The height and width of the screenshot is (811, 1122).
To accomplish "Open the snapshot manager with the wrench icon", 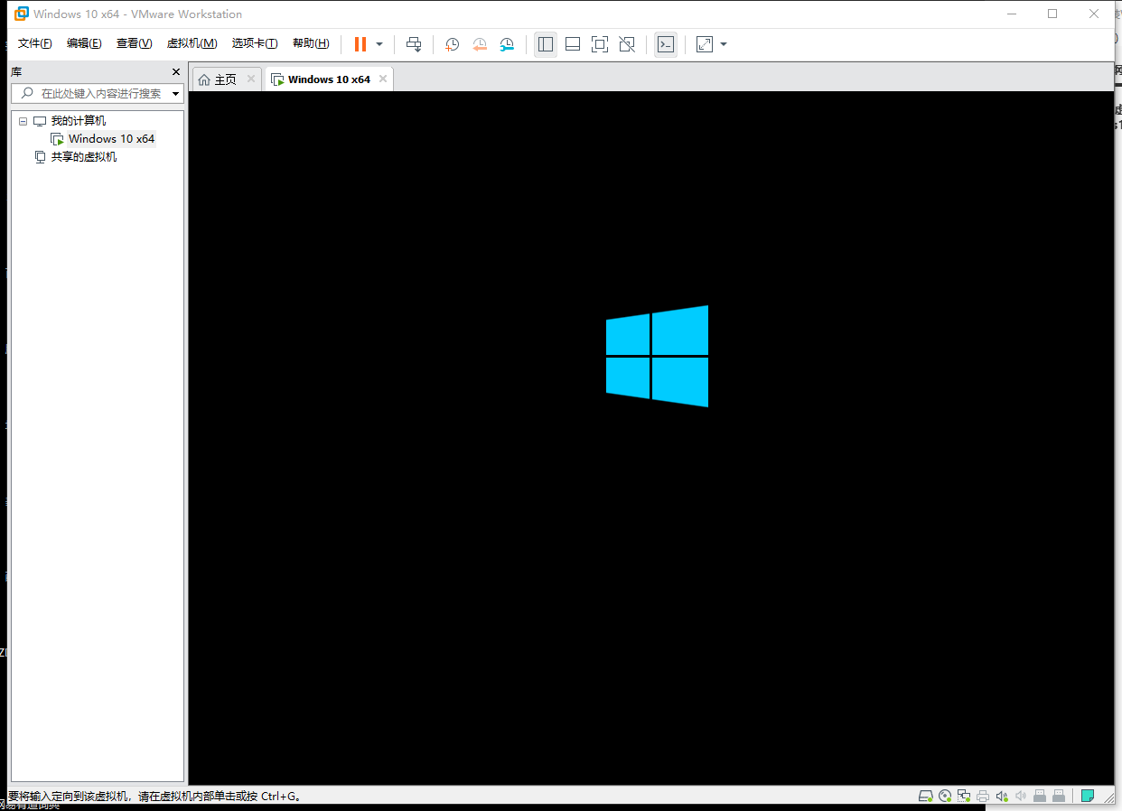I will pos(508,44).
